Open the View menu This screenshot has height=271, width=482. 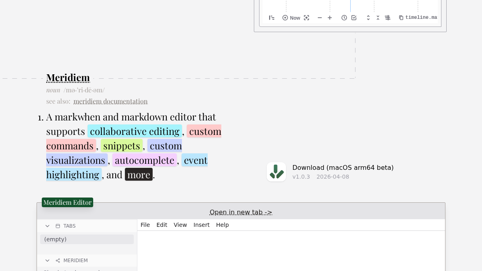180,225
